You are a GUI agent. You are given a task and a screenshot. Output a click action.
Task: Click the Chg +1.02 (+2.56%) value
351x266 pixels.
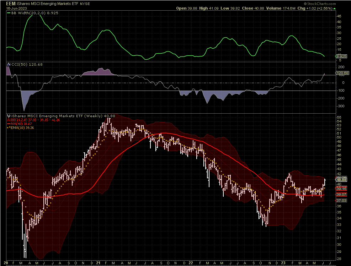point(315,8)
